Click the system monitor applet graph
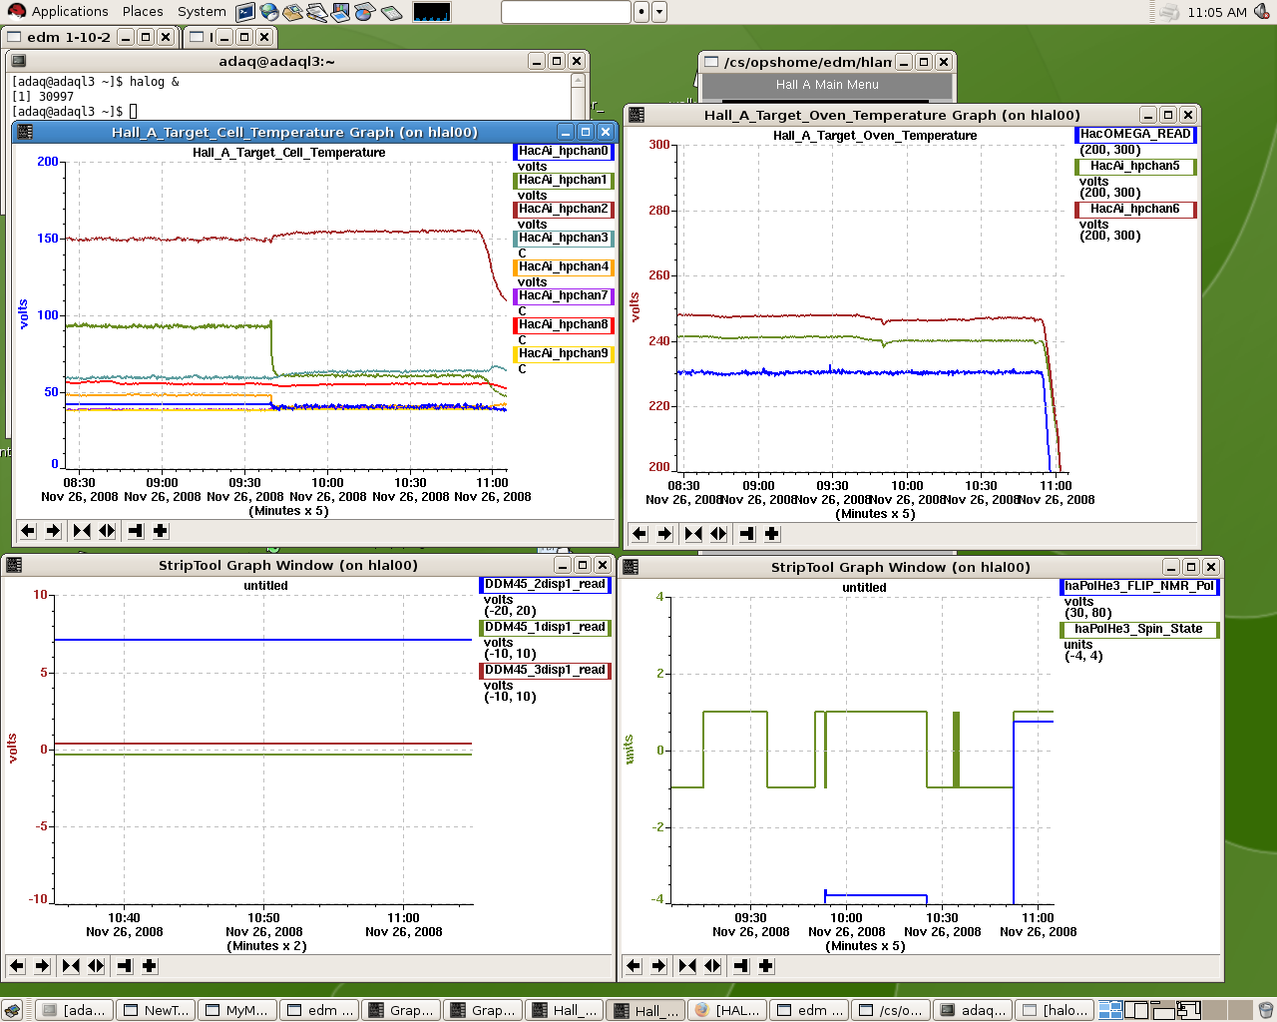 pyautogui.click(x=431, y=12)
